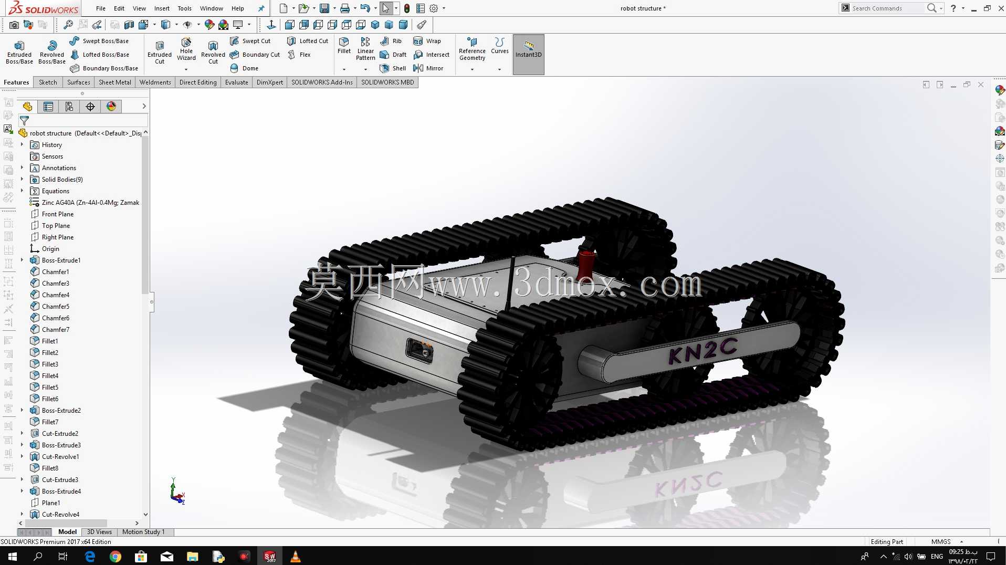The image size is (1006, 565).
Task: Expand the Equations folder
Action: coord(22,191)
